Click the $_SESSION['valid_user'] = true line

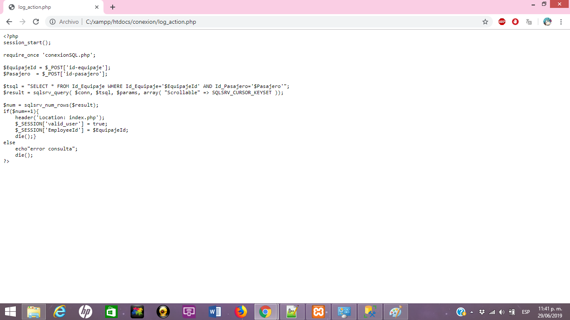coord(61,124)
